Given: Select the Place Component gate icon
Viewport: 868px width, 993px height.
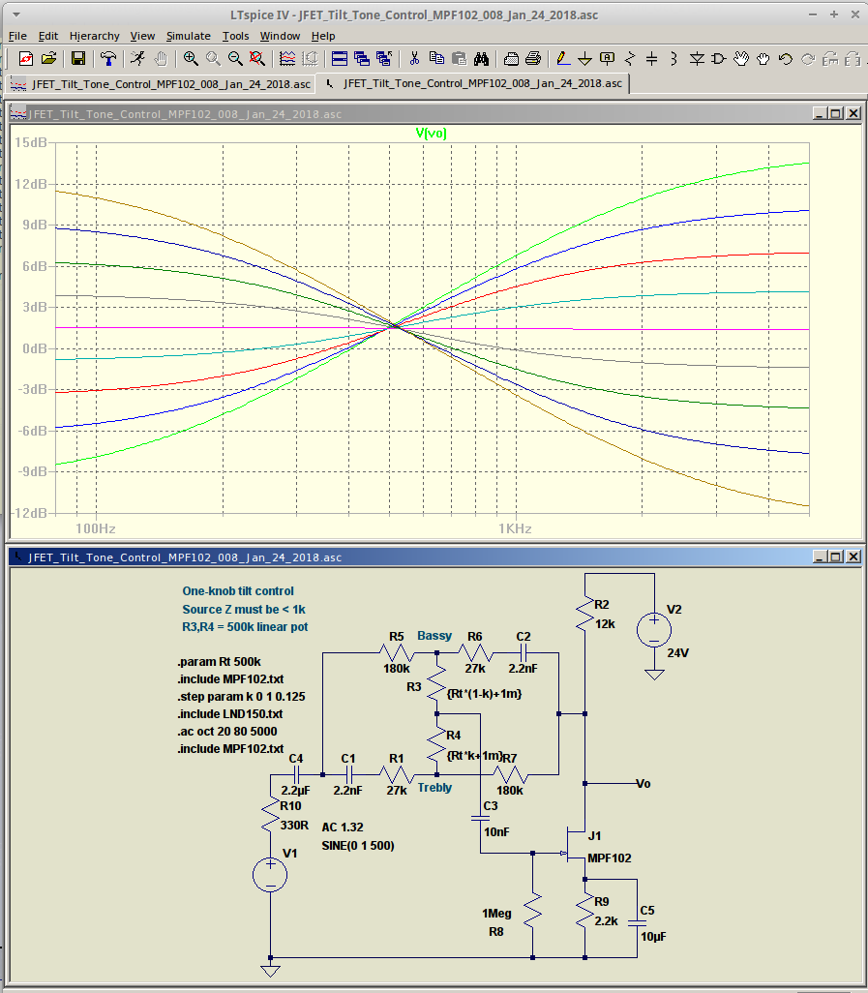Looking at the screenshot, I should 719,59.
